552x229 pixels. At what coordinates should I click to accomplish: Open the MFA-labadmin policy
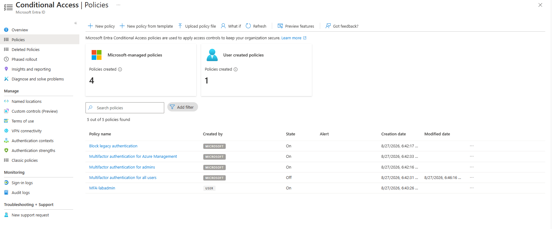(102, 188)
